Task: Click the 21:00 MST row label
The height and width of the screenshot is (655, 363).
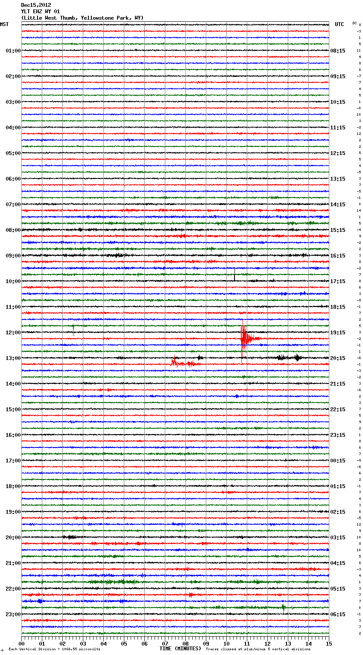Action: click(x=13, y=563)
